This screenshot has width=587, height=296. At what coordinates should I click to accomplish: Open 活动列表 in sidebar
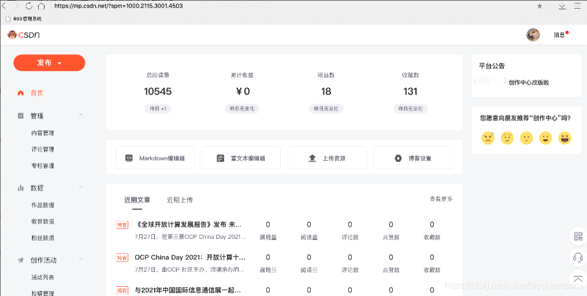43,278
